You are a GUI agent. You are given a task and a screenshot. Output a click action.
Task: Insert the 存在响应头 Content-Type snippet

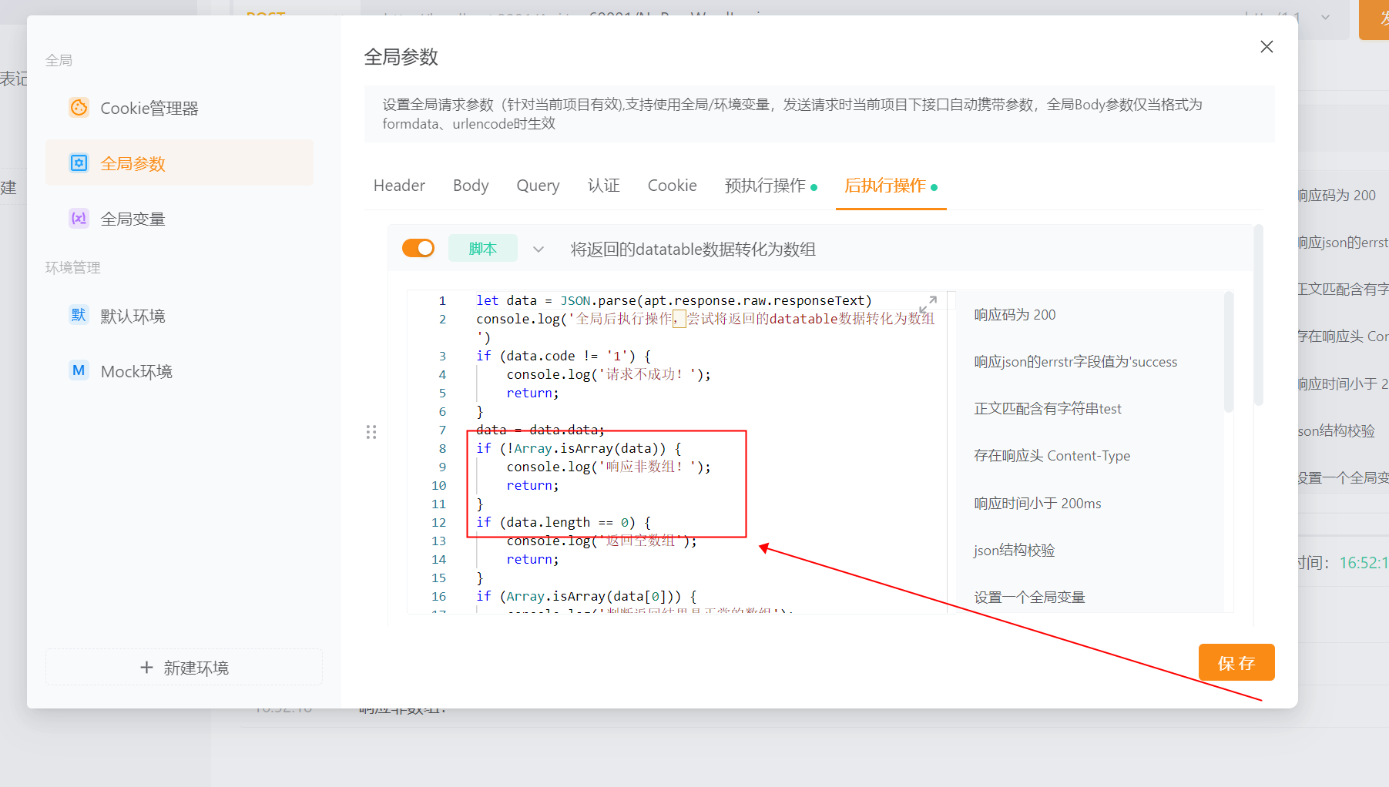coord(1052,456)
